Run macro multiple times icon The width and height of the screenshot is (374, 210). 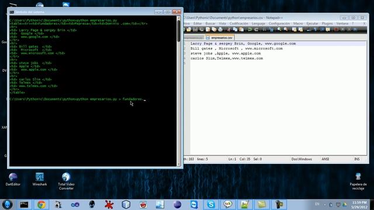(355, 30)
